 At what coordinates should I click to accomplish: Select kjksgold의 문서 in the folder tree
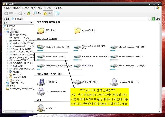pos(19,77)
